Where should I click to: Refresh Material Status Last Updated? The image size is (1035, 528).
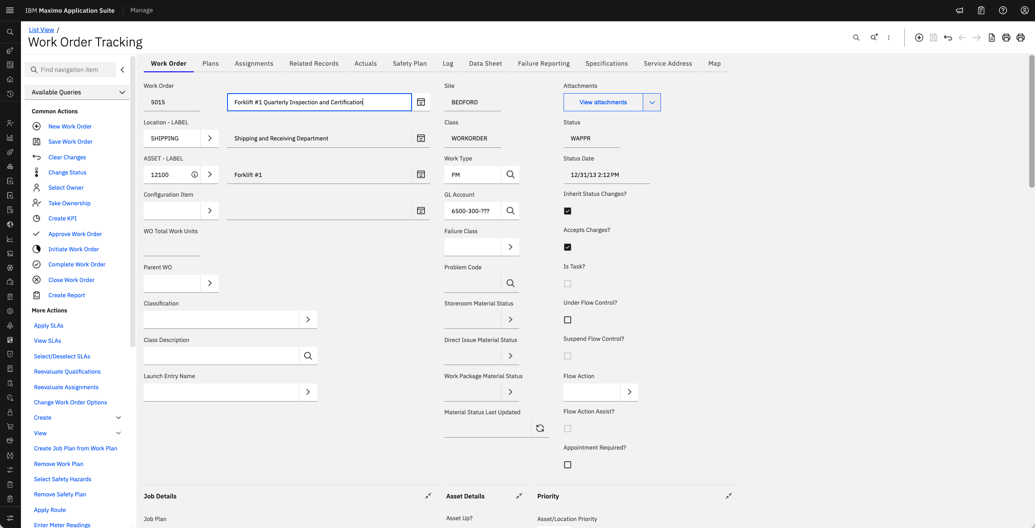[x=540, y=428]
